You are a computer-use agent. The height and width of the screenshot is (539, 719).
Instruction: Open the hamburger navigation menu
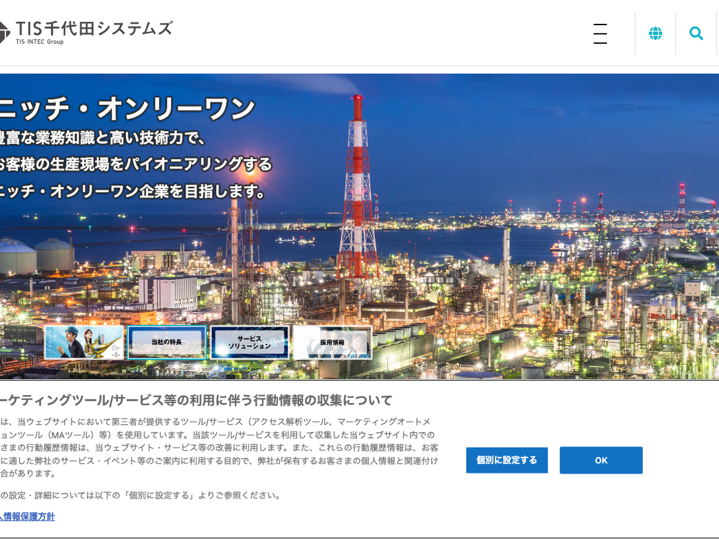600,34
